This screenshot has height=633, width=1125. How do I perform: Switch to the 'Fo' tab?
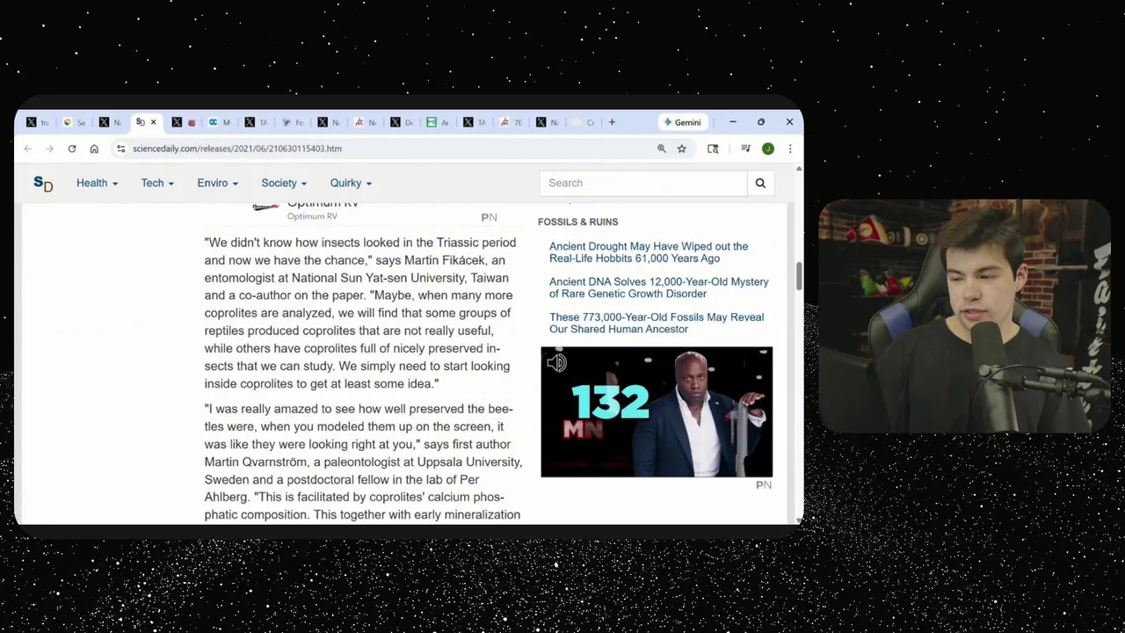click(293, 122)
